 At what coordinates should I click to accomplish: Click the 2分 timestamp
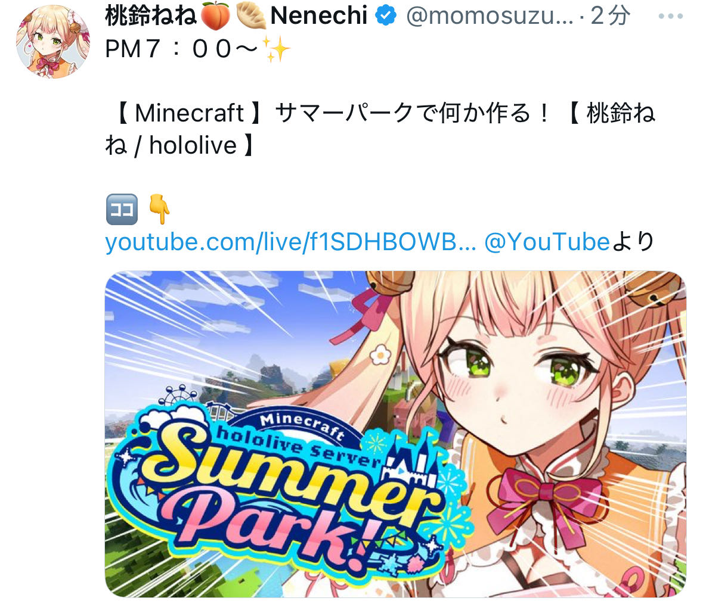click(610, 15)
